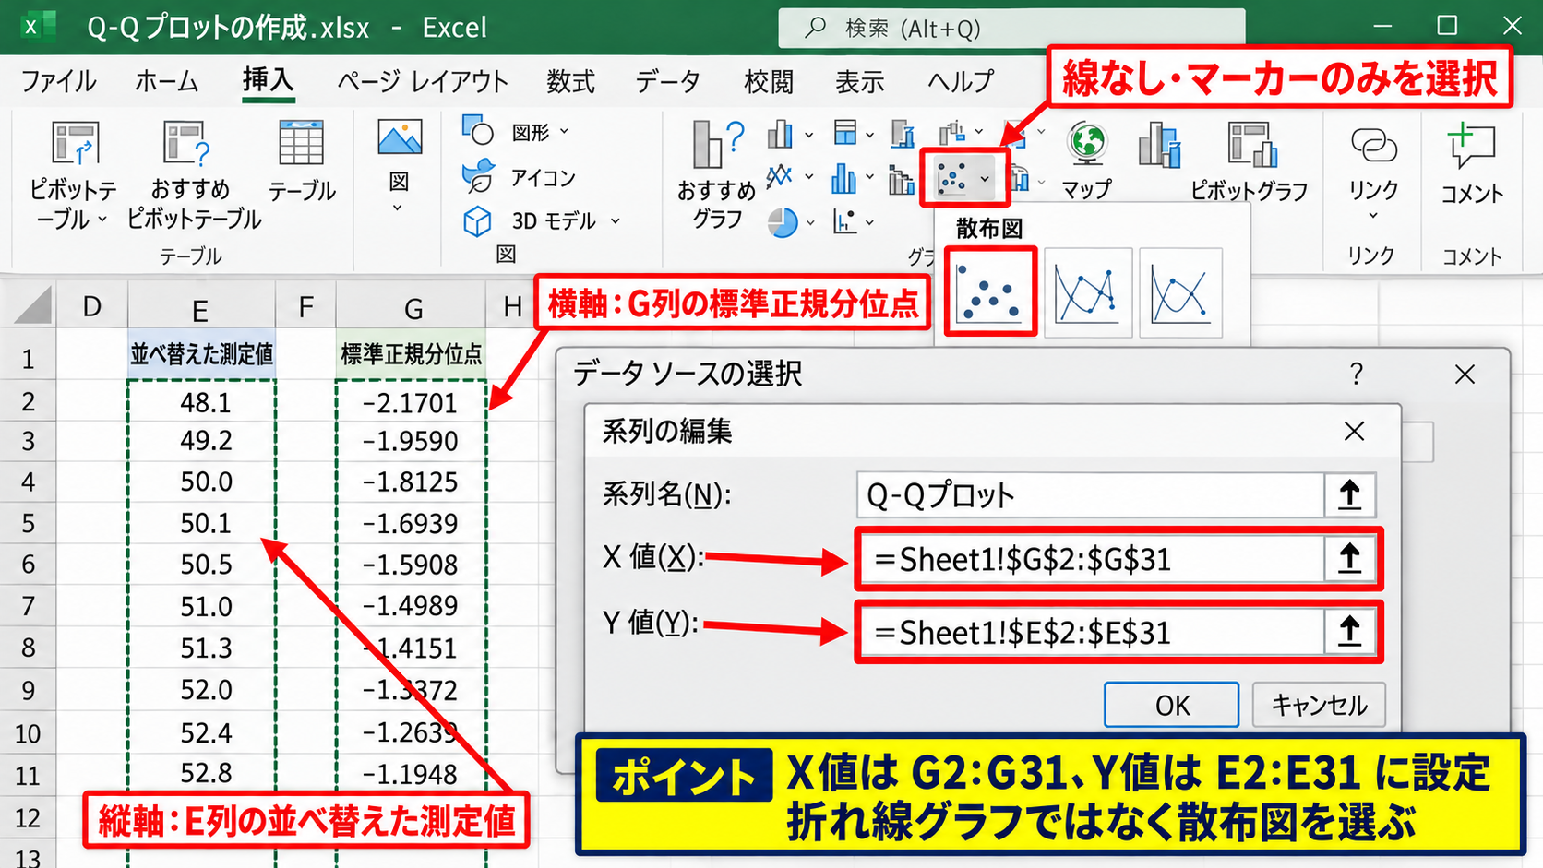The image size is (1543, 868).
Task: Click the scatter chart icon in ribbon
Action: point(952,177)
